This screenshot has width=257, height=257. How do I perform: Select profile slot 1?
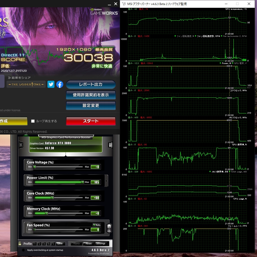[x=35, y=243]
